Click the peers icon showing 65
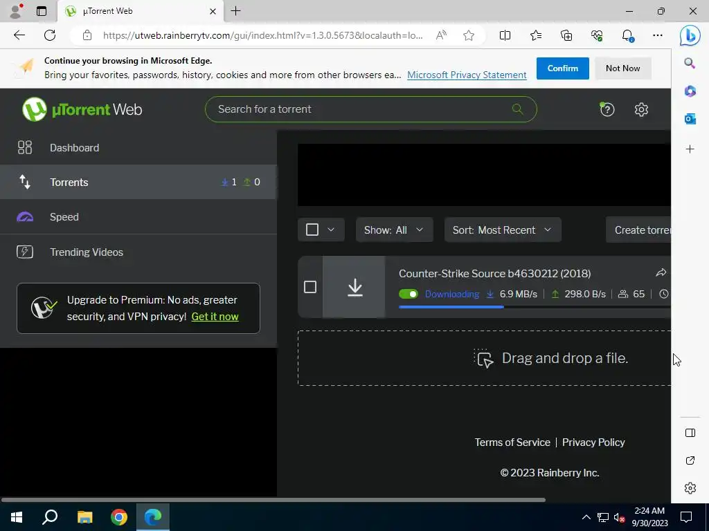 623,294
